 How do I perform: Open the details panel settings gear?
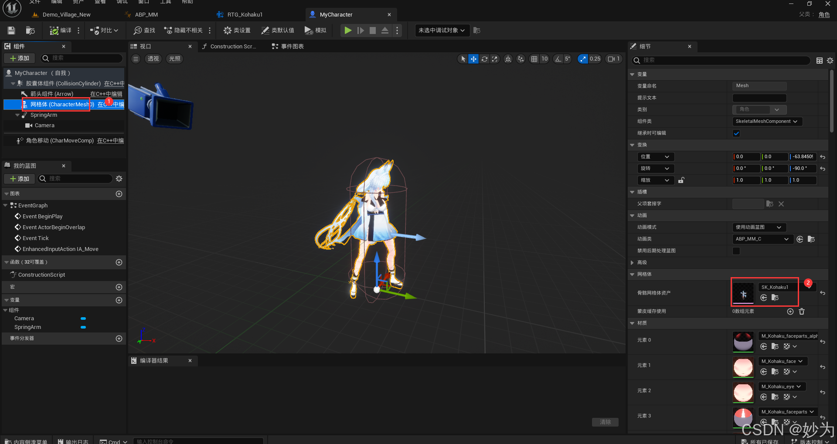[830, 61]
